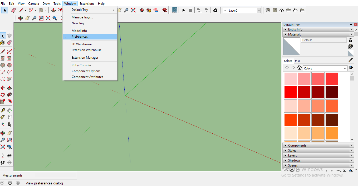Switch to Iso view house icon
This screenshot has height=186, width=358.
click(x=268, y=10)
